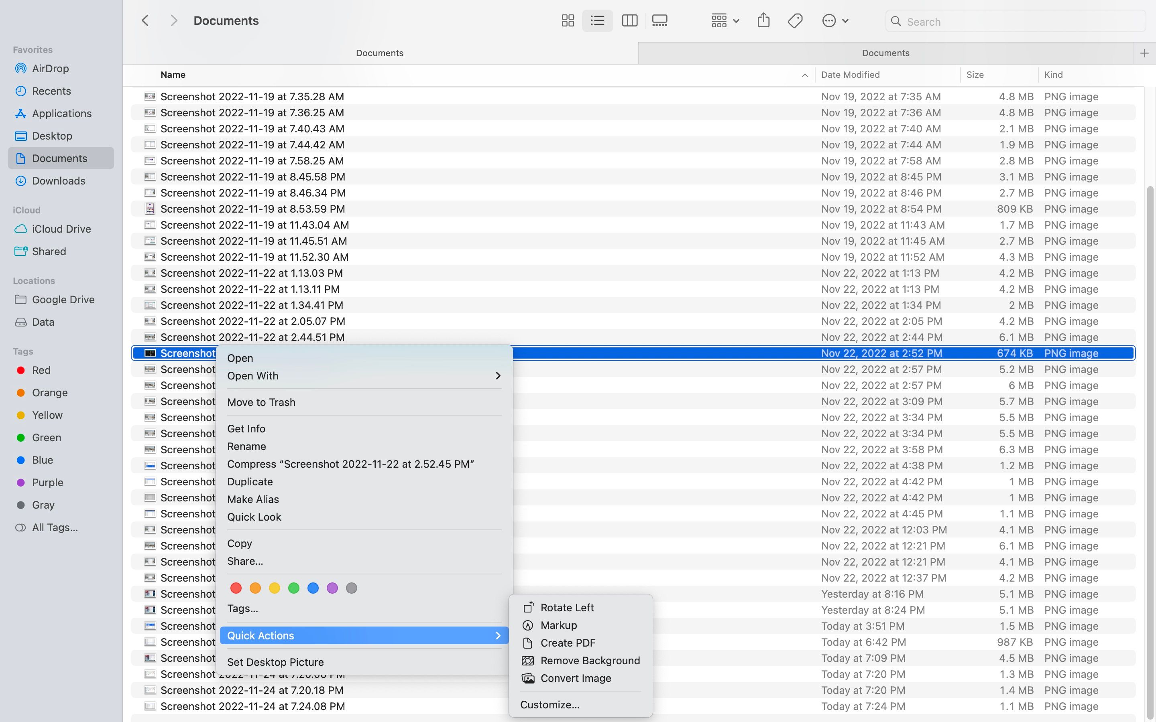This screenshot has width=1156, height=722.
Task: Open the Action ellipsis dropdown menu
Action: (x=834, y=20)
